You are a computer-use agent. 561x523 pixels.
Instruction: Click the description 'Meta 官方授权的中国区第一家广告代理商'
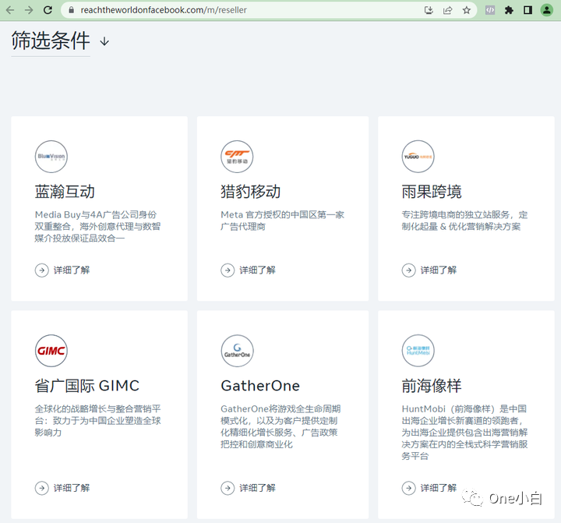[282, 221]
